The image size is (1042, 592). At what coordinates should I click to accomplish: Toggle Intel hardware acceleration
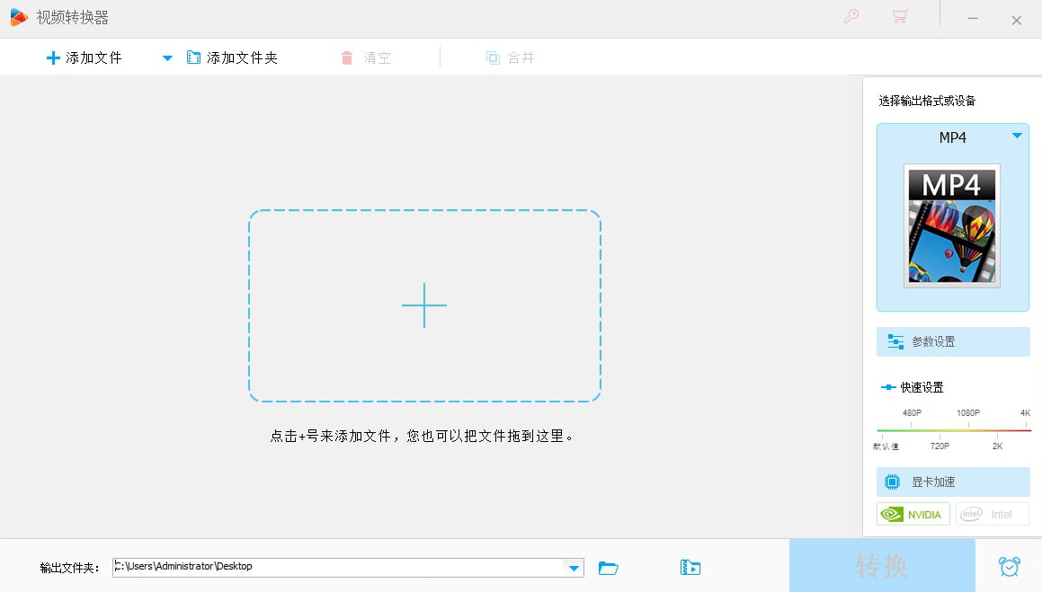click(992, 514)
